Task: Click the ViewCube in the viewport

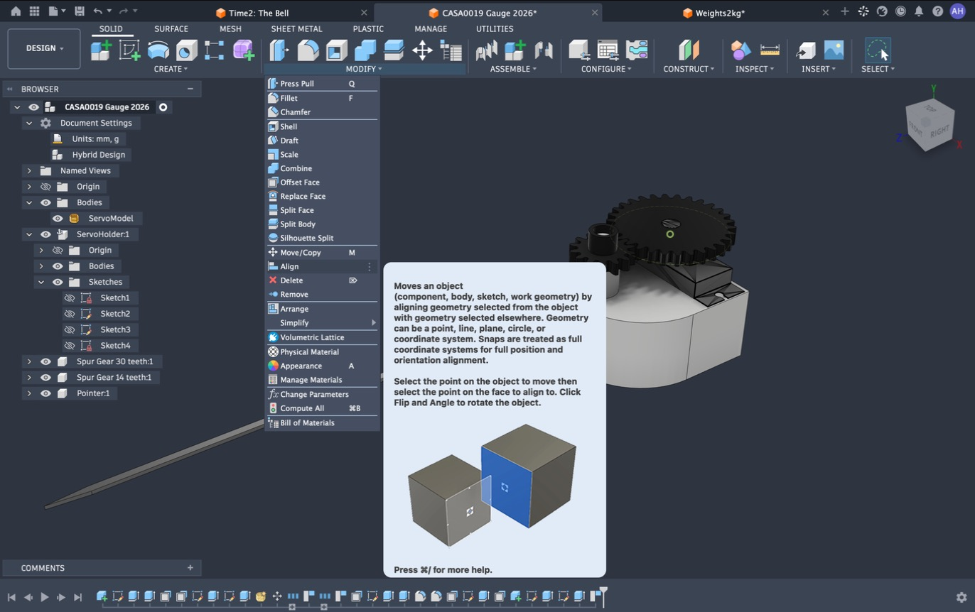Action: pos(930,125)
